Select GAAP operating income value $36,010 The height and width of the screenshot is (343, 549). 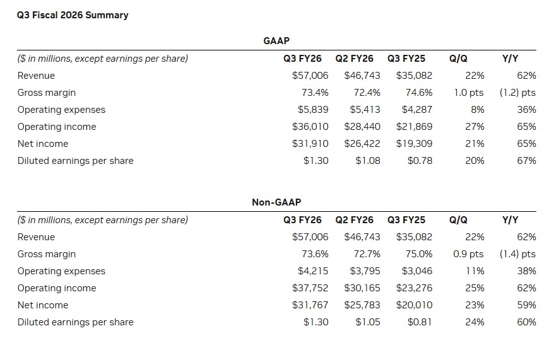tap(310, 127)
